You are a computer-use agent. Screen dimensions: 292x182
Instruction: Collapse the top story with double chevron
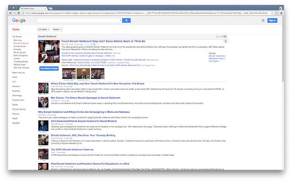pos(225,41)
